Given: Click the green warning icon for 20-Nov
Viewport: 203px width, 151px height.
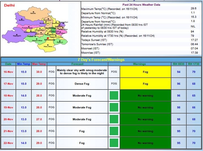Looking at the screenshot, I should (114, 119).
